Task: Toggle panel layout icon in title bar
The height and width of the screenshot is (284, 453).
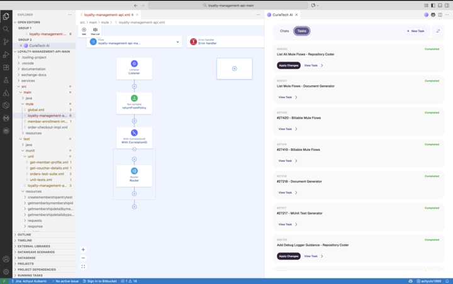Action: (440, 6)
